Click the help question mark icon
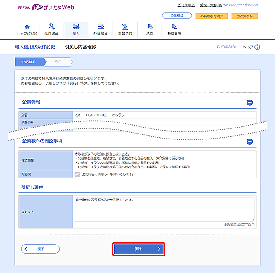 257,47
